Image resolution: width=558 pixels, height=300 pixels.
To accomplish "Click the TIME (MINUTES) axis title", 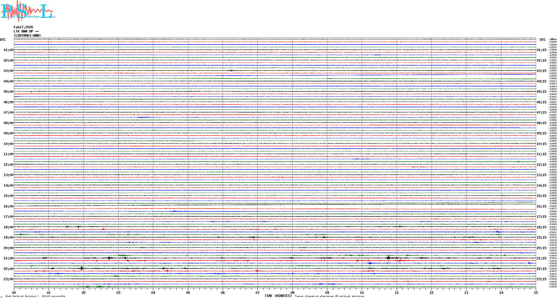I will 278,296.
